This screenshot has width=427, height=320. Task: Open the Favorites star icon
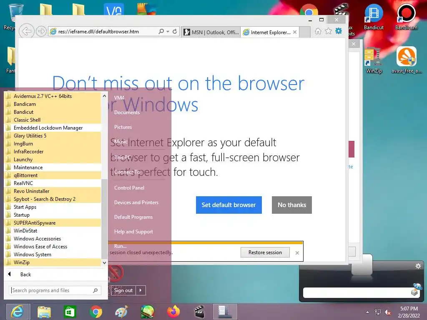coord(329,31)
